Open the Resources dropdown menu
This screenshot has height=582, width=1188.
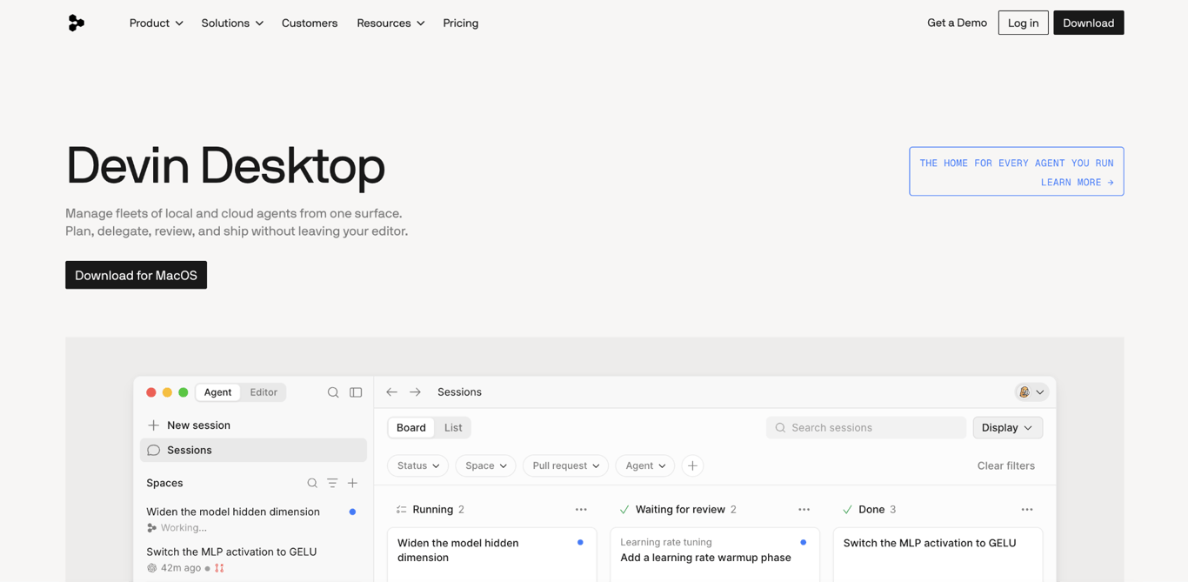[x=390, y=23]
